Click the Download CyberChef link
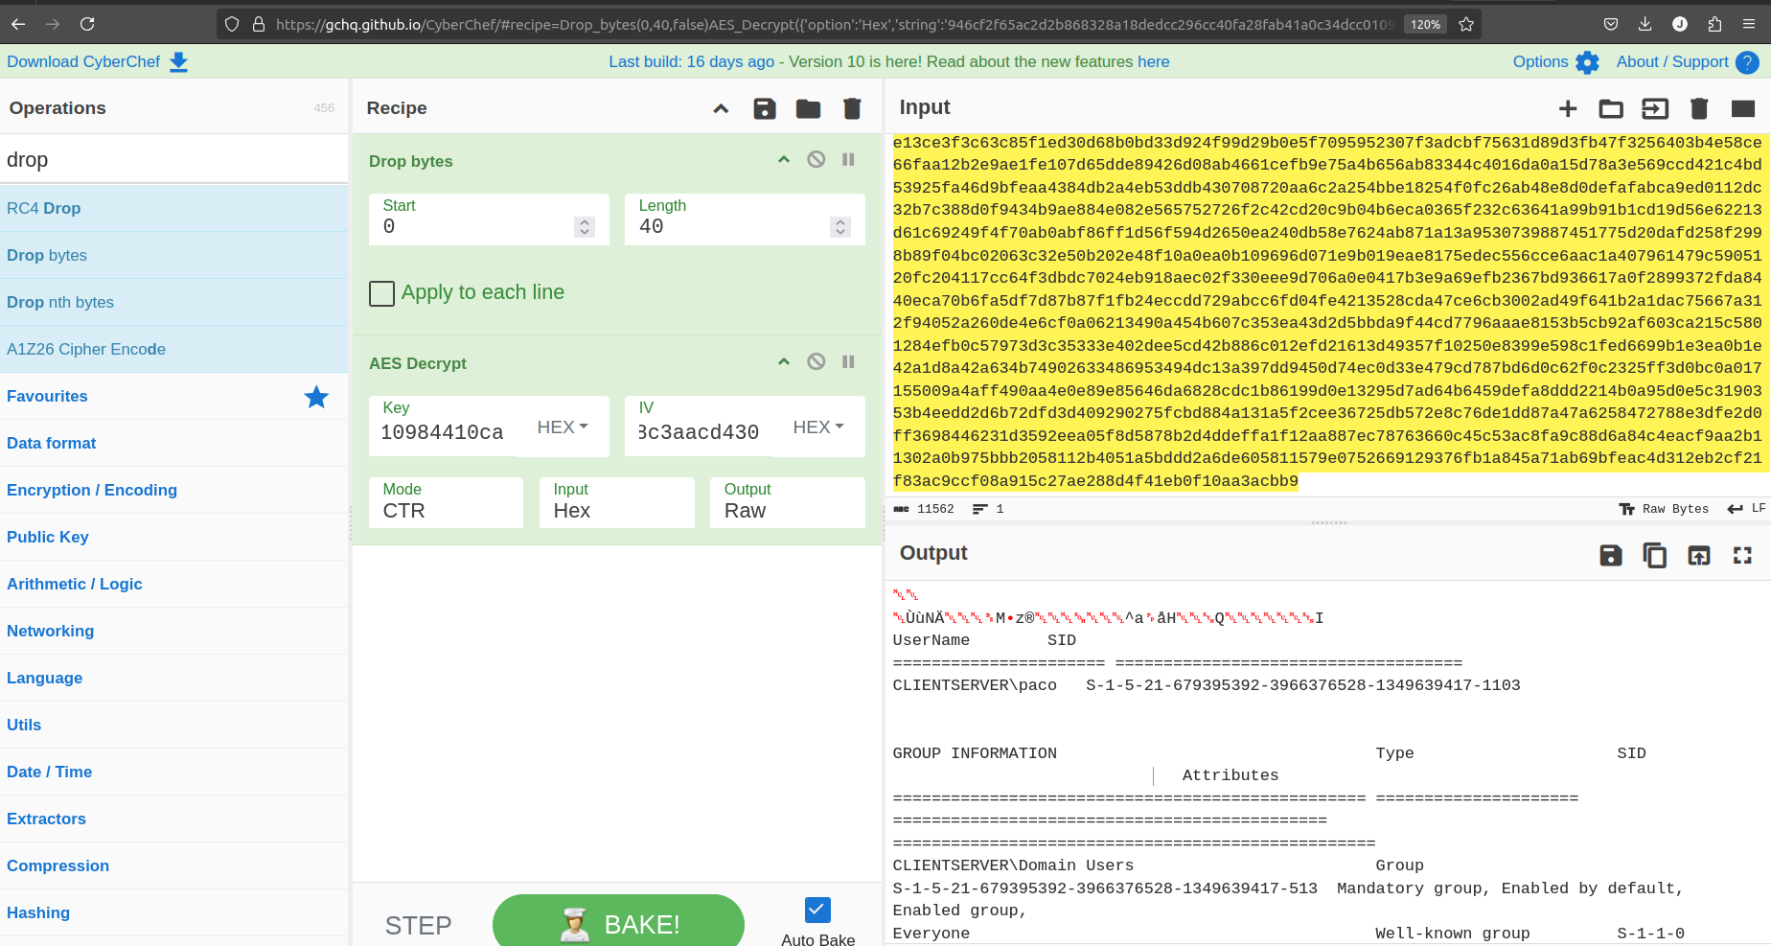 pyautogui.click(x=97, y=62)
